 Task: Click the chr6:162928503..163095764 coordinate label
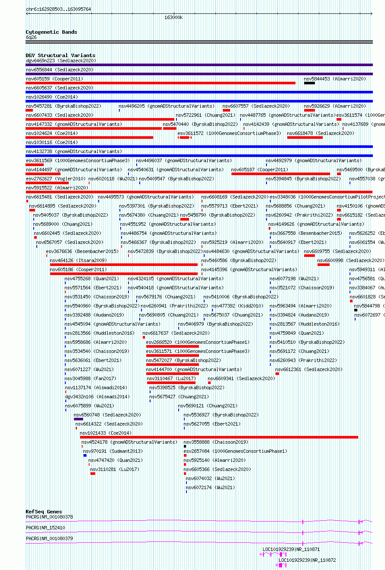click(58, 9)
